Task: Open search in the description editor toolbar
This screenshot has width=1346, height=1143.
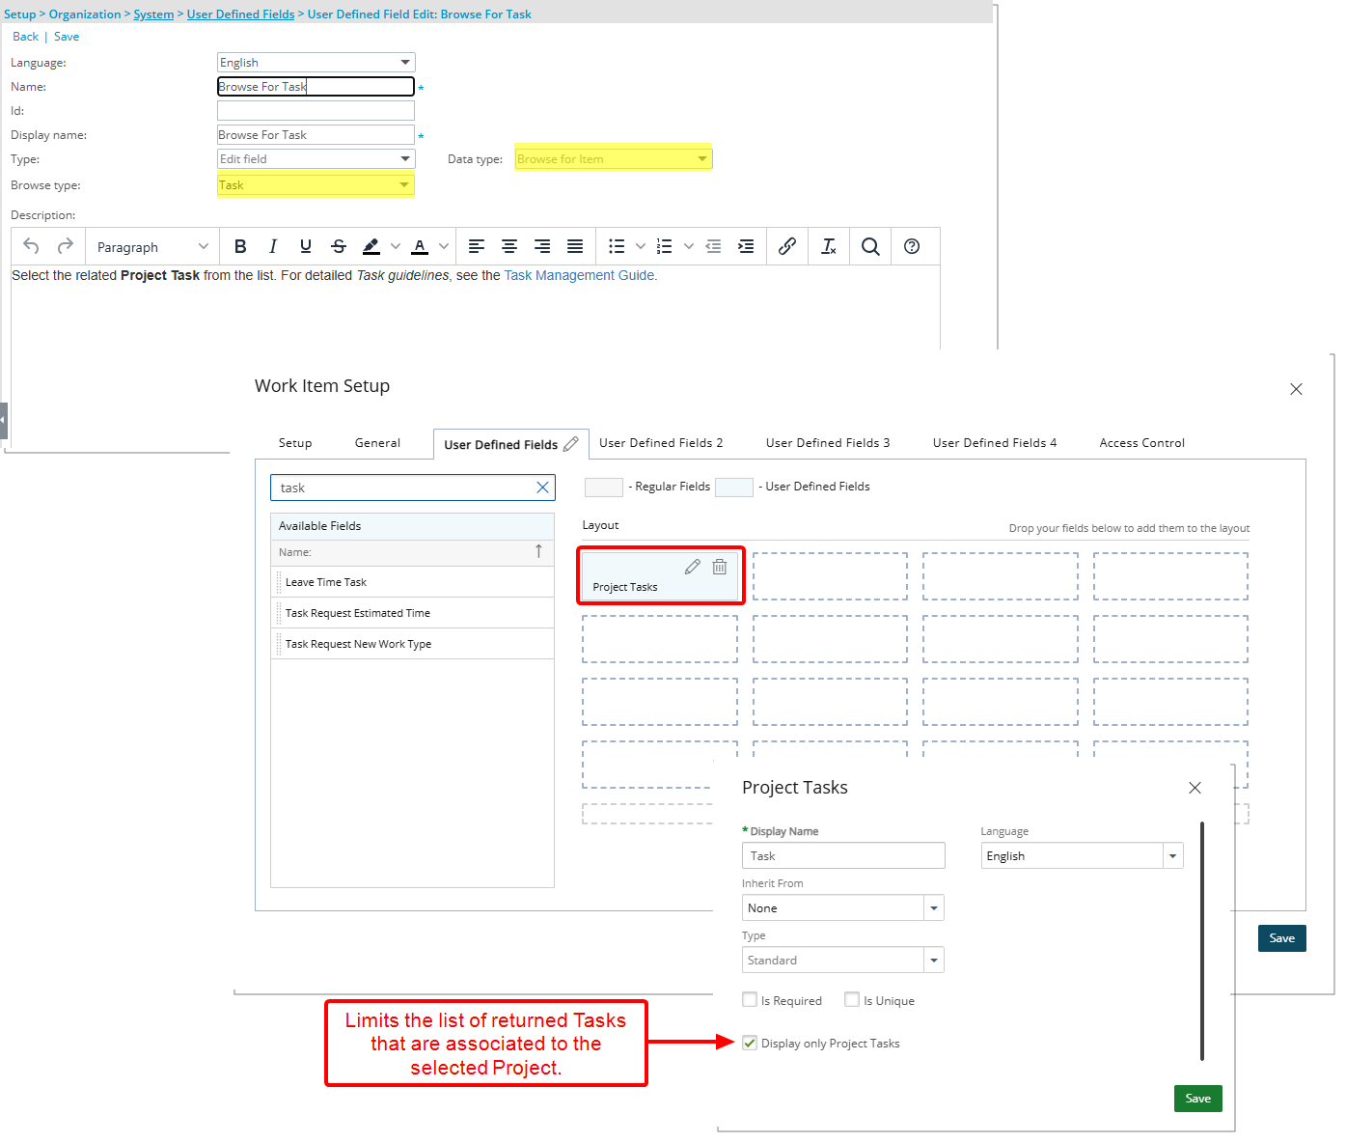Action: (870, 246)
